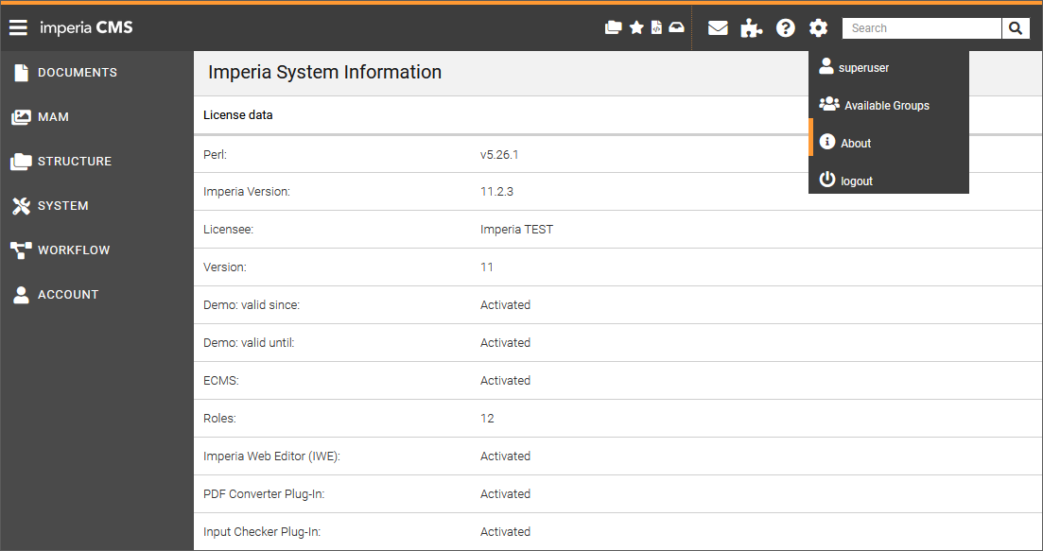
Task: Click the ECMS: label
Action: pos(221,381)
